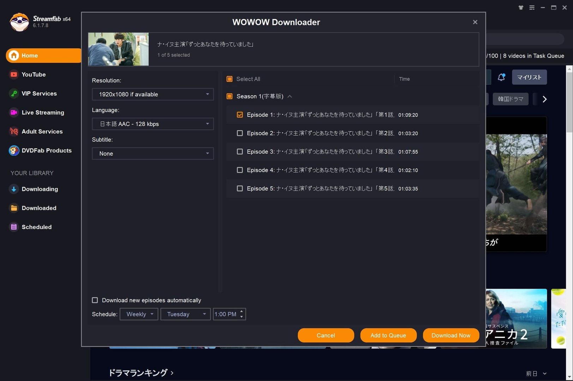Image resolution: width=573 pixels, height=381 pixels.
Task: Click Add to Queue button
Action: [x=388, y=335]
